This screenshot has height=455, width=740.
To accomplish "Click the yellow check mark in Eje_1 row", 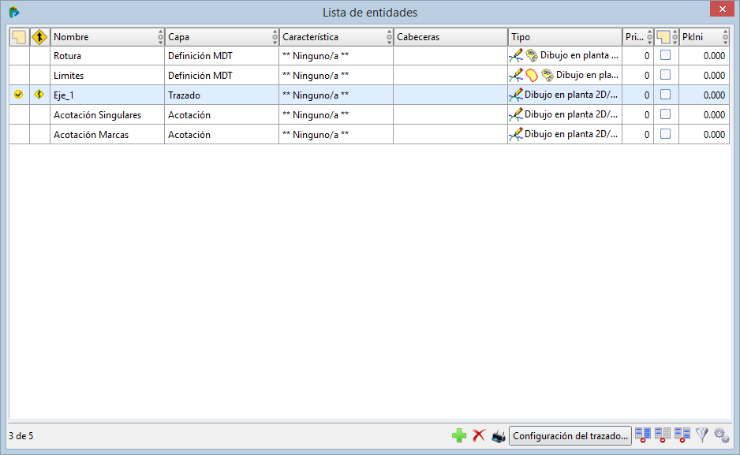I will (18, 95).
